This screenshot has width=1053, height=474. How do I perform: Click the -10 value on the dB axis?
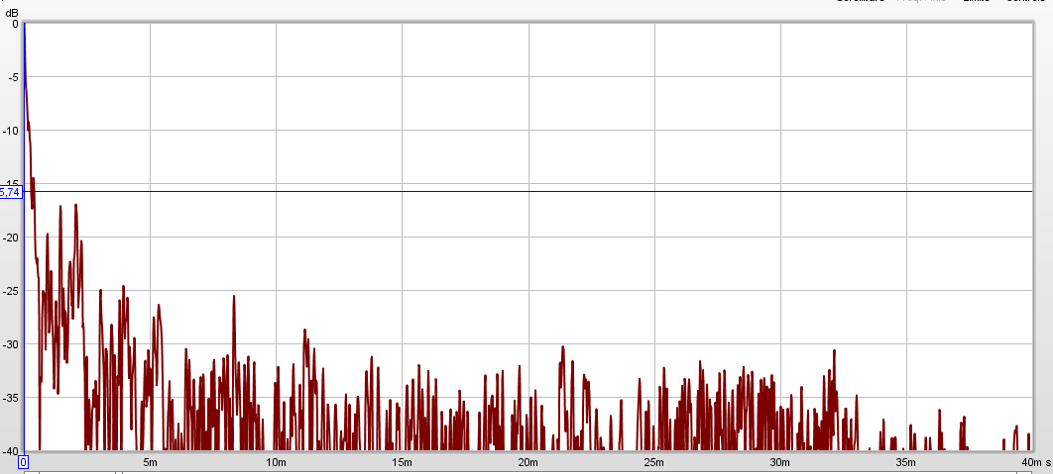click(11, 131)
